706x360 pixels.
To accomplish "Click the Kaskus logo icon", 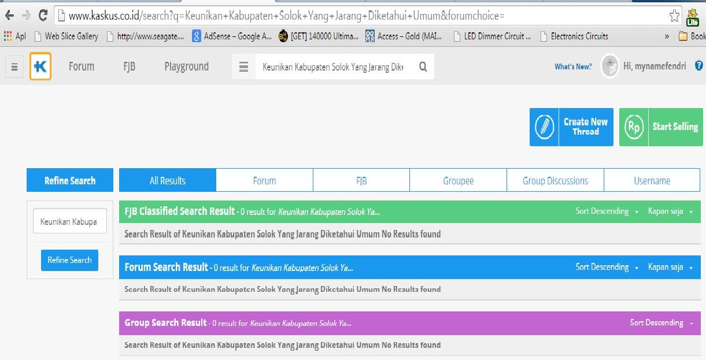I will coord(40,66).
